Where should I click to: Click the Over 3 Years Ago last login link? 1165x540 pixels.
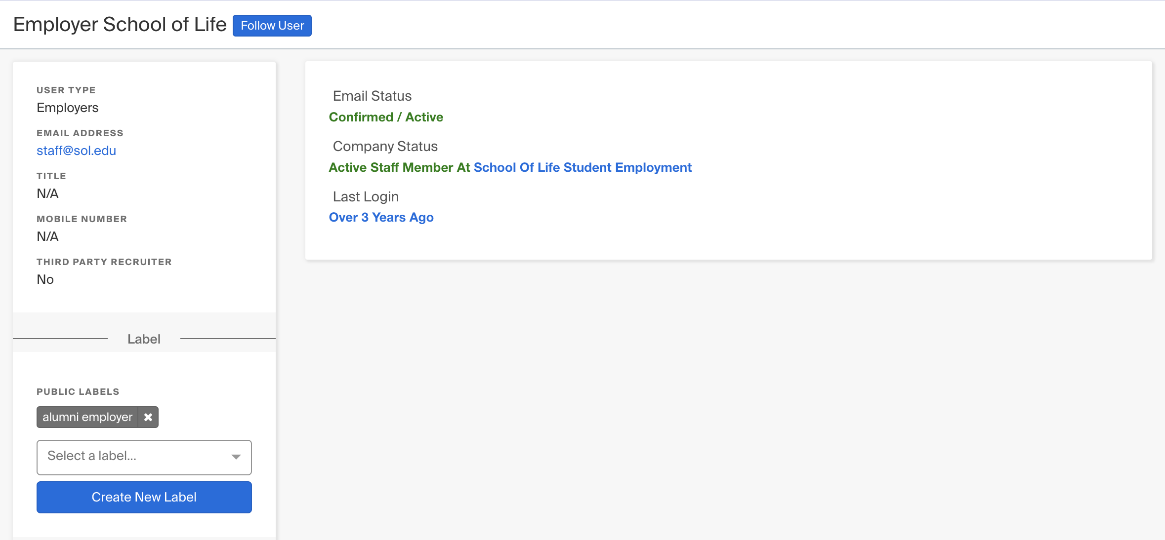tap(381, 217)
